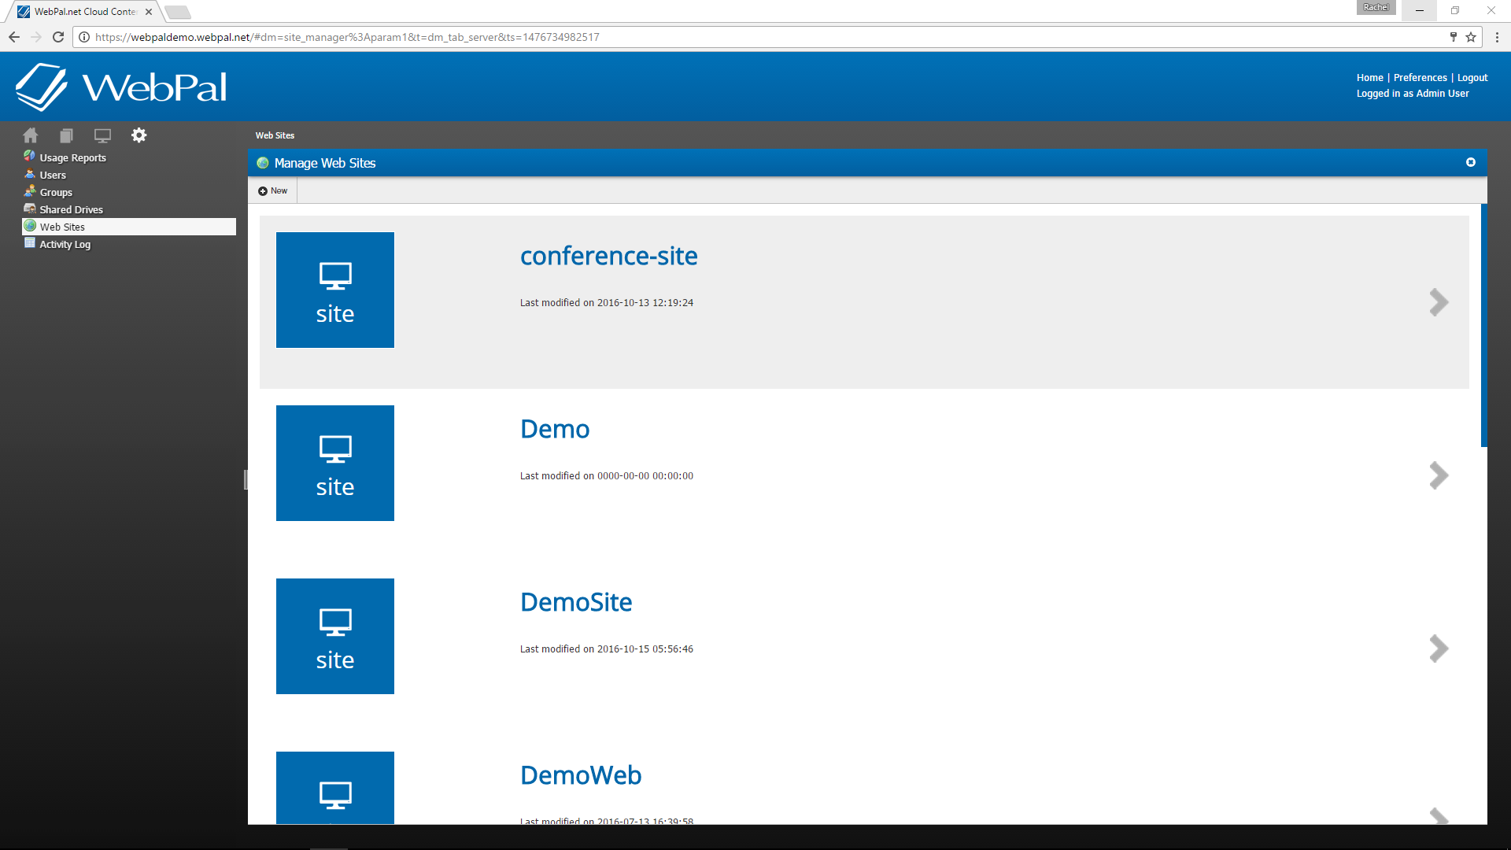Select the WebPal.net Cloud Content browser tab
The height and width of the screenshot is (850, 1511).
pos(83,12)
